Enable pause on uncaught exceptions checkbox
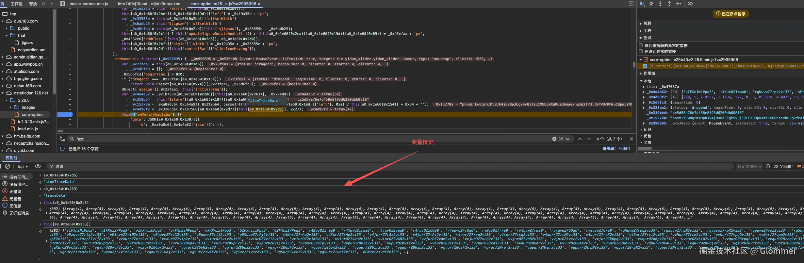The width and height of the screenshot is (804, 263). pyautogui.click(x=641, y=46)
